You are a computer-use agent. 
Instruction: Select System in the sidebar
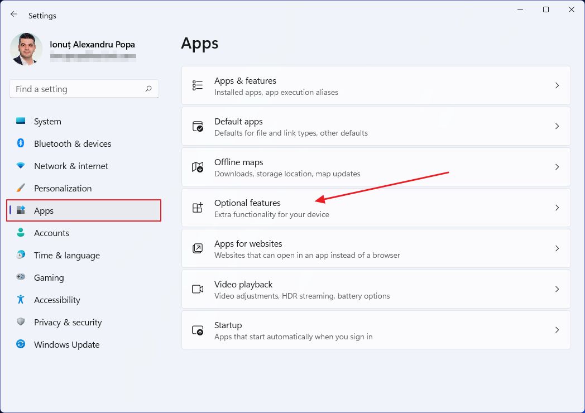coord(47,121)
